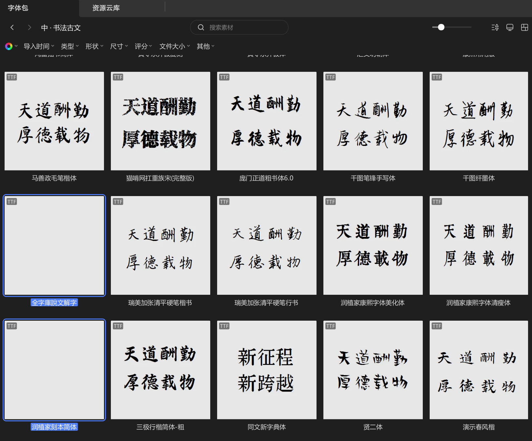The height and width of the screenshot is (441, 532).
Task: Click TTF badge on 同文新字典体
Action: 224,326
